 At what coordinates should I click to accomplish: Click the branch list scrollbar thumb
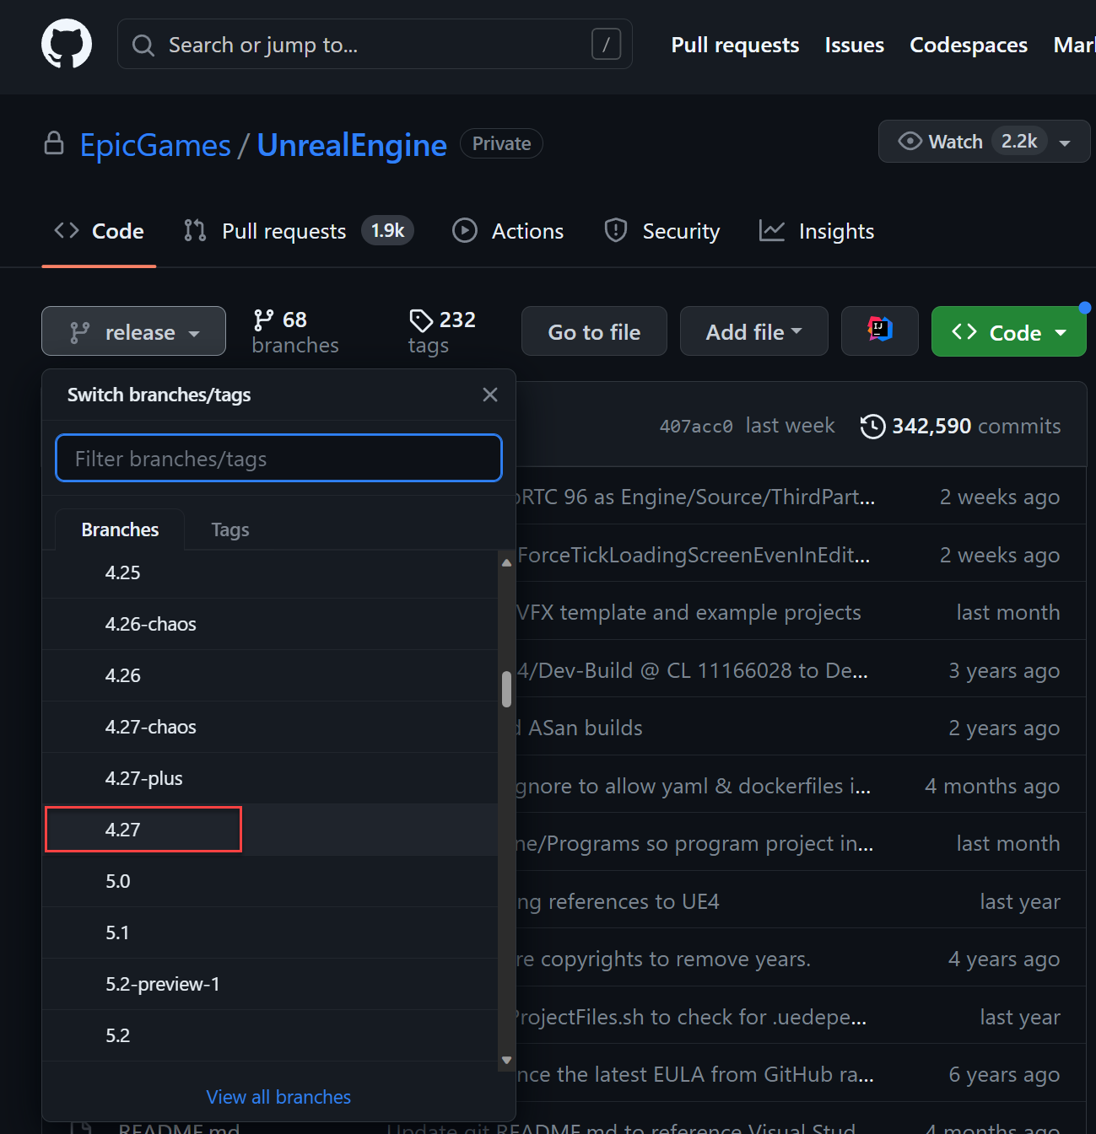(x=506, y=689)
